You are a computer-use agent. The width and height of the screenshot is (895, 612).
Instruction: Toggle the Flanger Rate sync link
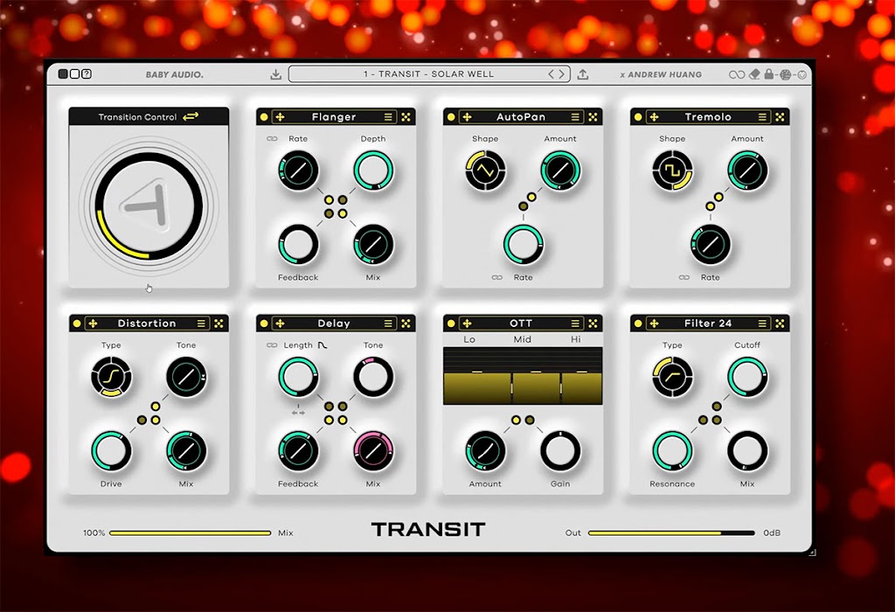(273, 139)
